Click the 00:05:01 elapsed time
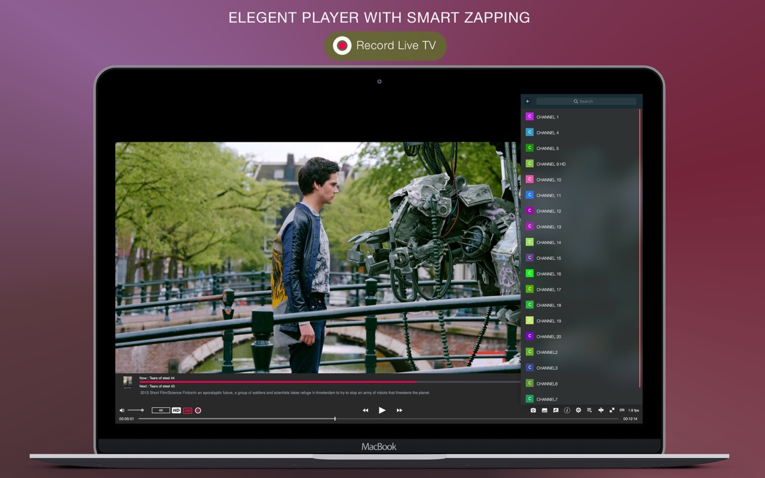 (126, 419)
